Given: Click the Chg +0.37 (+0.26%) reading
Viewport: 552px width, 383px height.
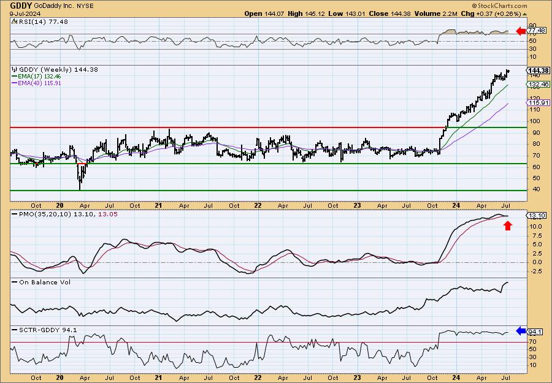Looking at the screenshot, I should coord(491,13).
